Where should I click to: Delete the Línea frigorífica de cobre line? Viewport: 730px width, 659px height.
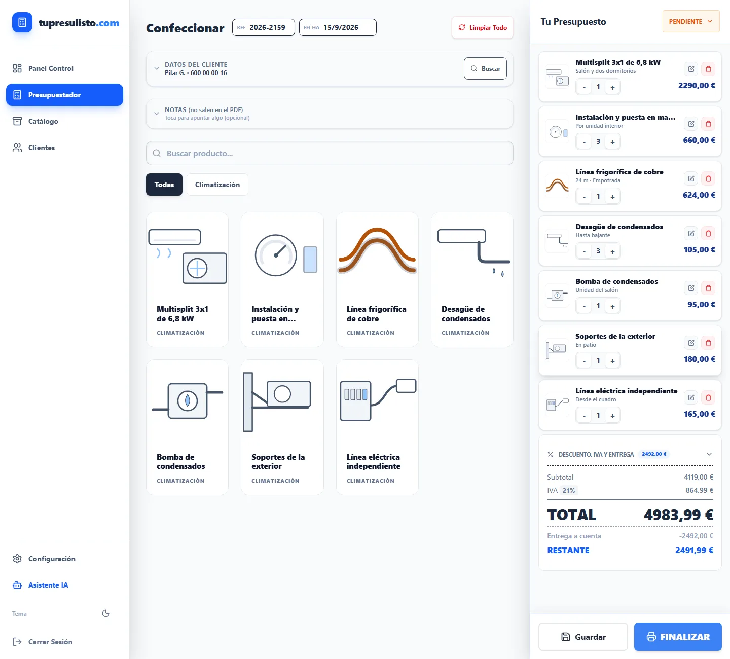708,178
